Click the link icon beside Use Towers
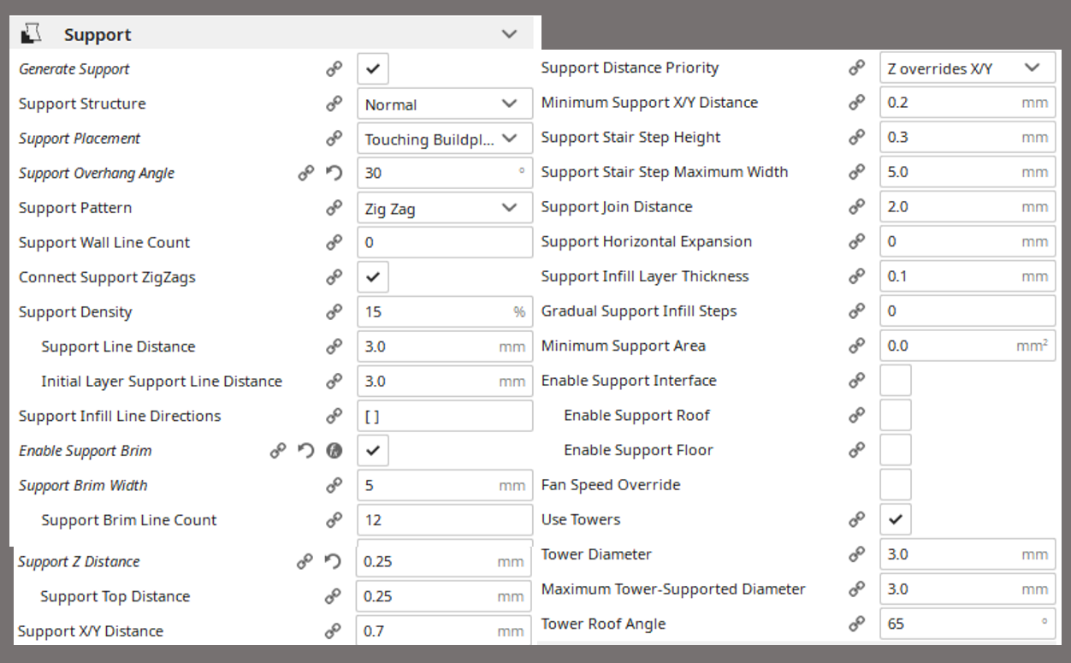The height and width of the screenshot is (663, 1071). (856, 519)
